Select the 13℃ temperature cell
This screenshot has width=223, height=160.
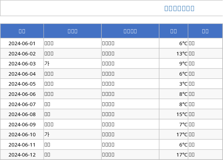(x=174, y=53)
